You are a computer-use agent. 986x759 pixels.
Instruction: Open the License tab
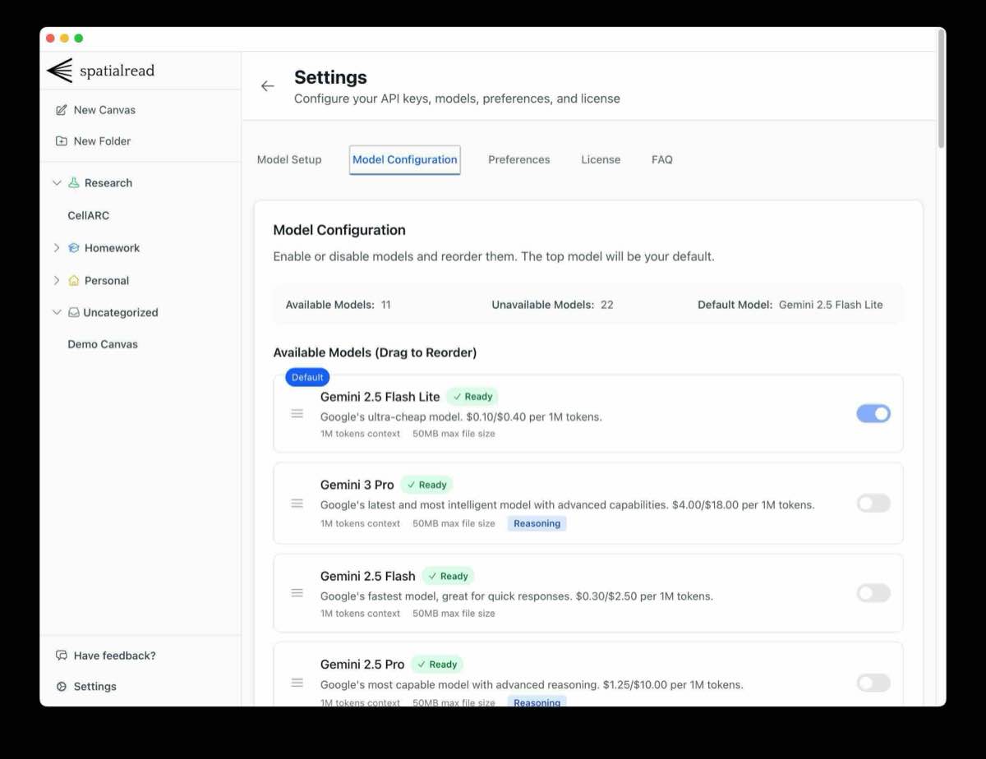601,160
